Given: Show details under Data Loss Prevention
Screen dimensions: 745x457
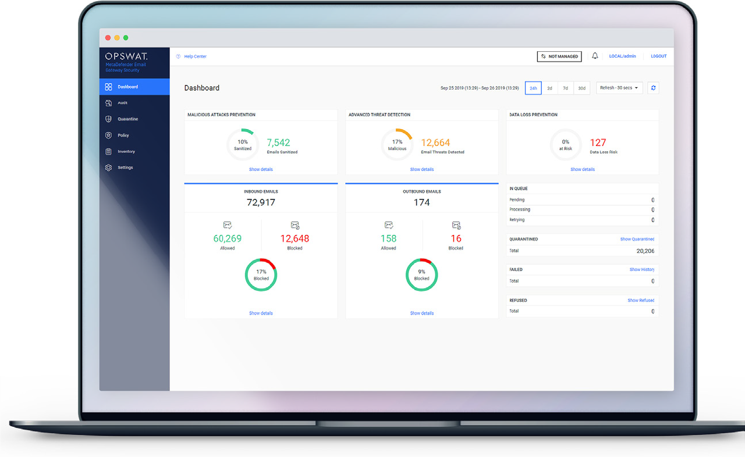Looking at the screenshot, I should click(582, 170).
